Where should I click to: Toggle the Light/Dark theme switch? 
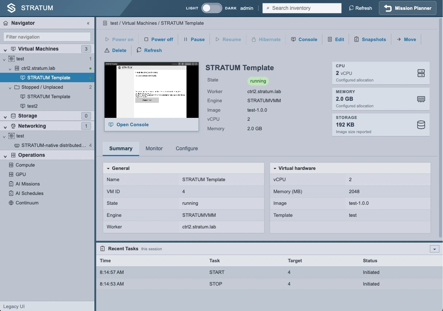[x=212, y=8]
